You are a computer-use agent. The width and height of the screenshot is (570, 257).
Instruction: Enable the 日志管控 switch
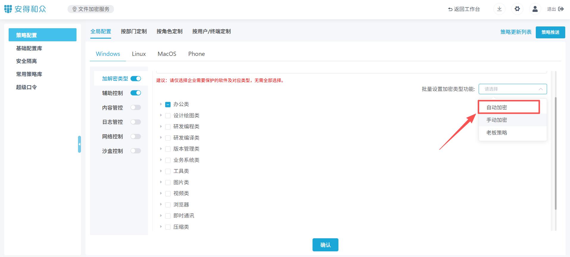(136, 122)
